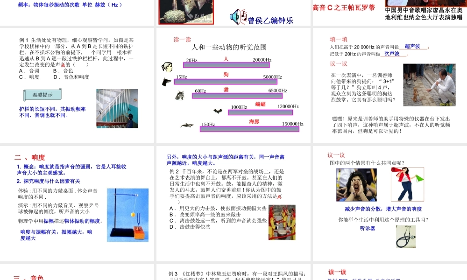
Task: Click the 三、音色 section heading
Action: (x=29, y=278)
